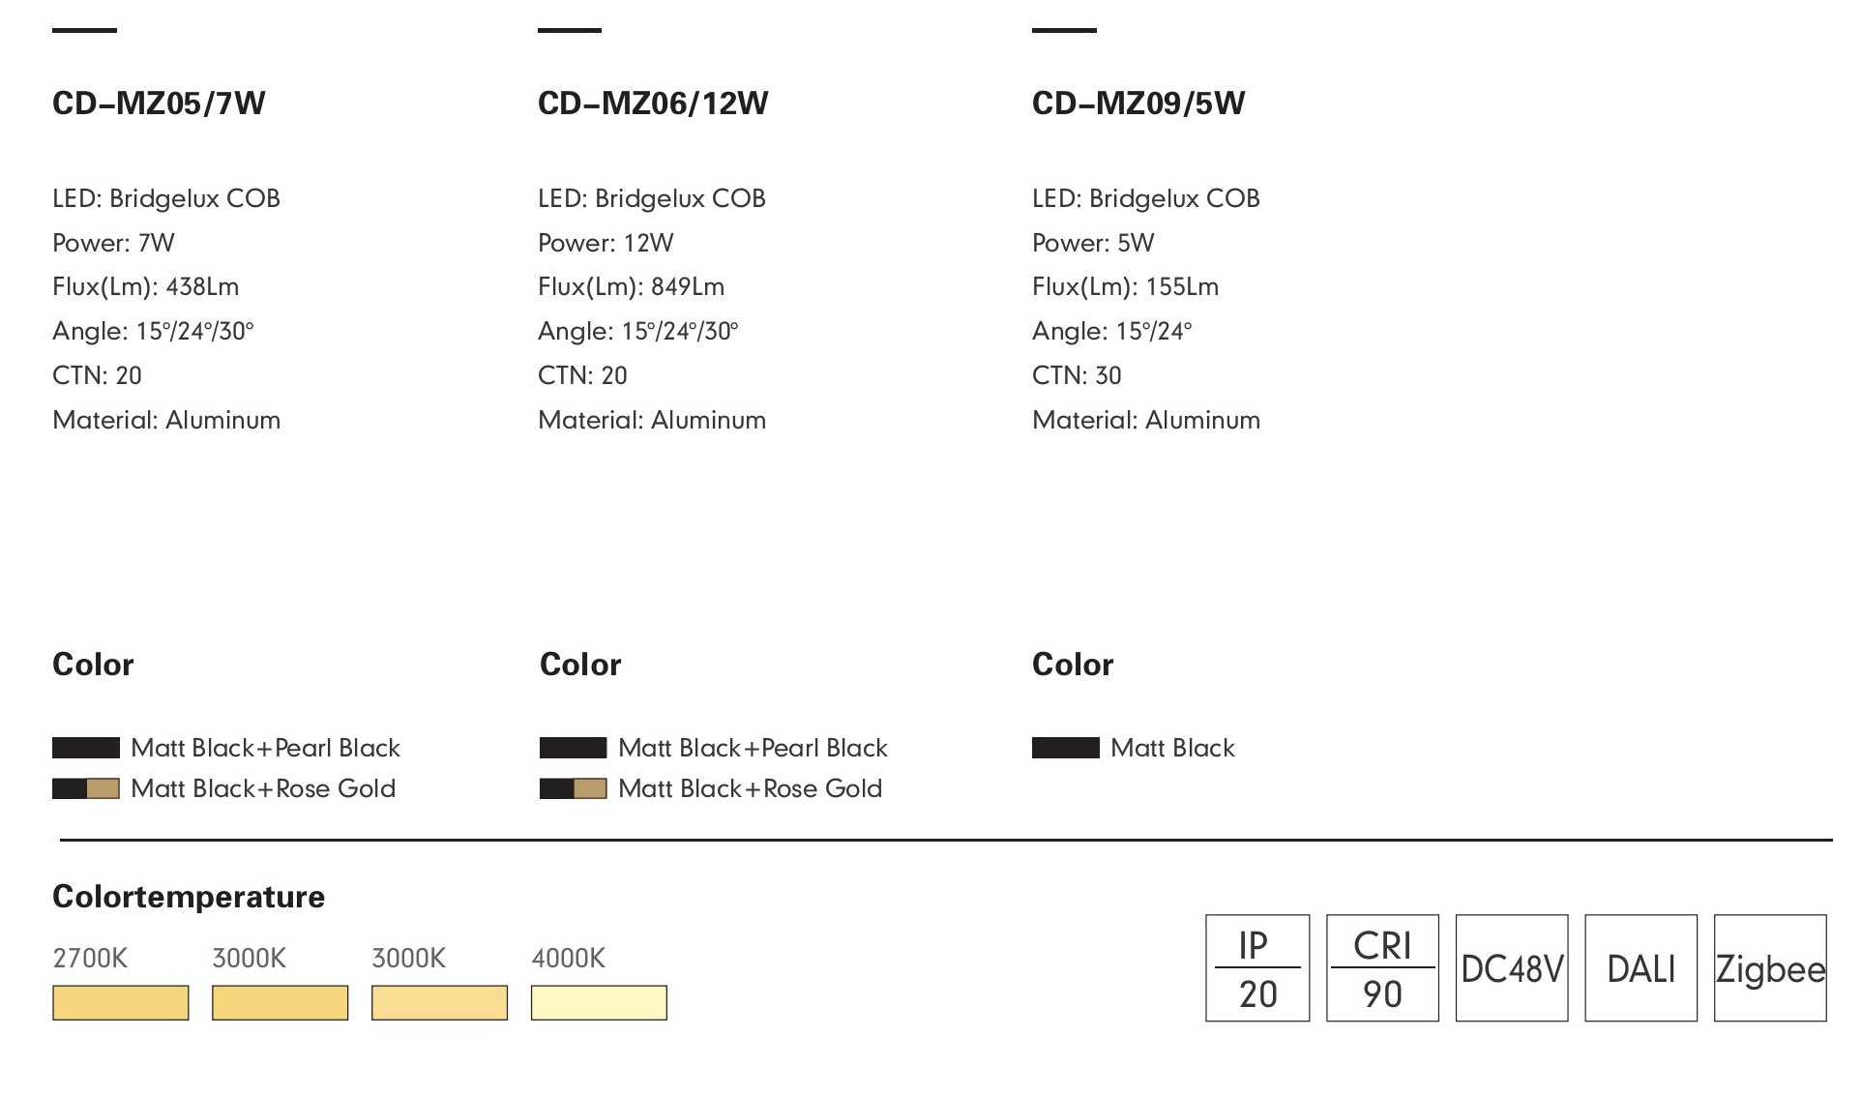The width and height of the screenshot is (1862, 1096).
Task: Select the Zigbee badge
Action: (x=1769, y=968)
